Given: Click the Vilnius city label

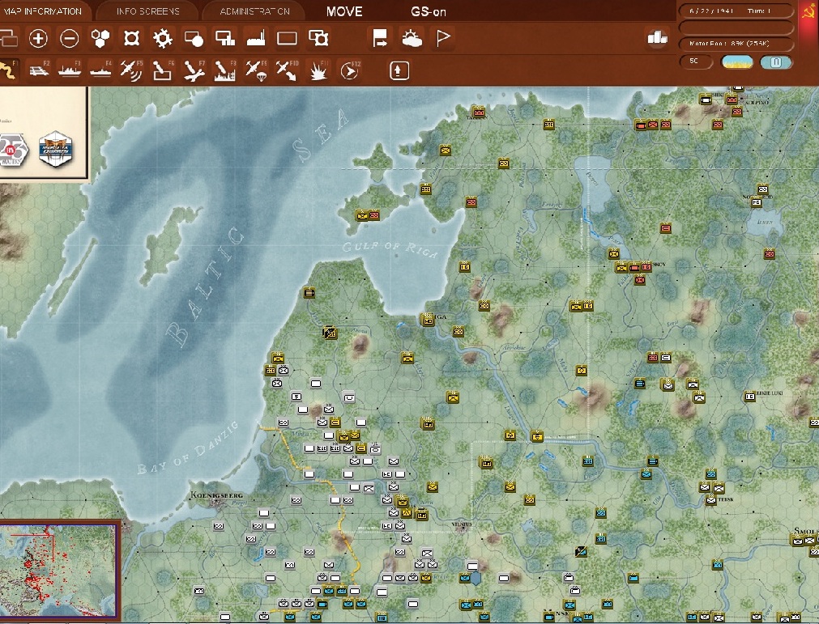Looking at the screenshot, I should [x=462, y=524].
